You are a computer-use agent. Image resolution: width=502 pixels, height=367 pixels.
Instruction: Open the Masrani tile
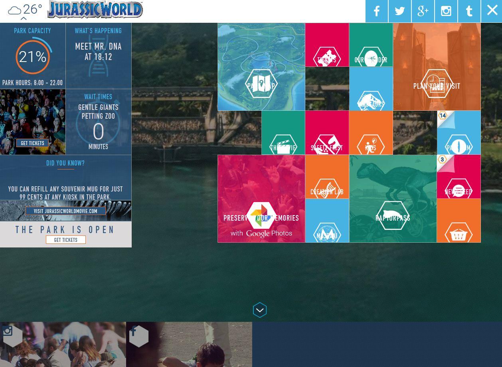click(x=327, y=221)
